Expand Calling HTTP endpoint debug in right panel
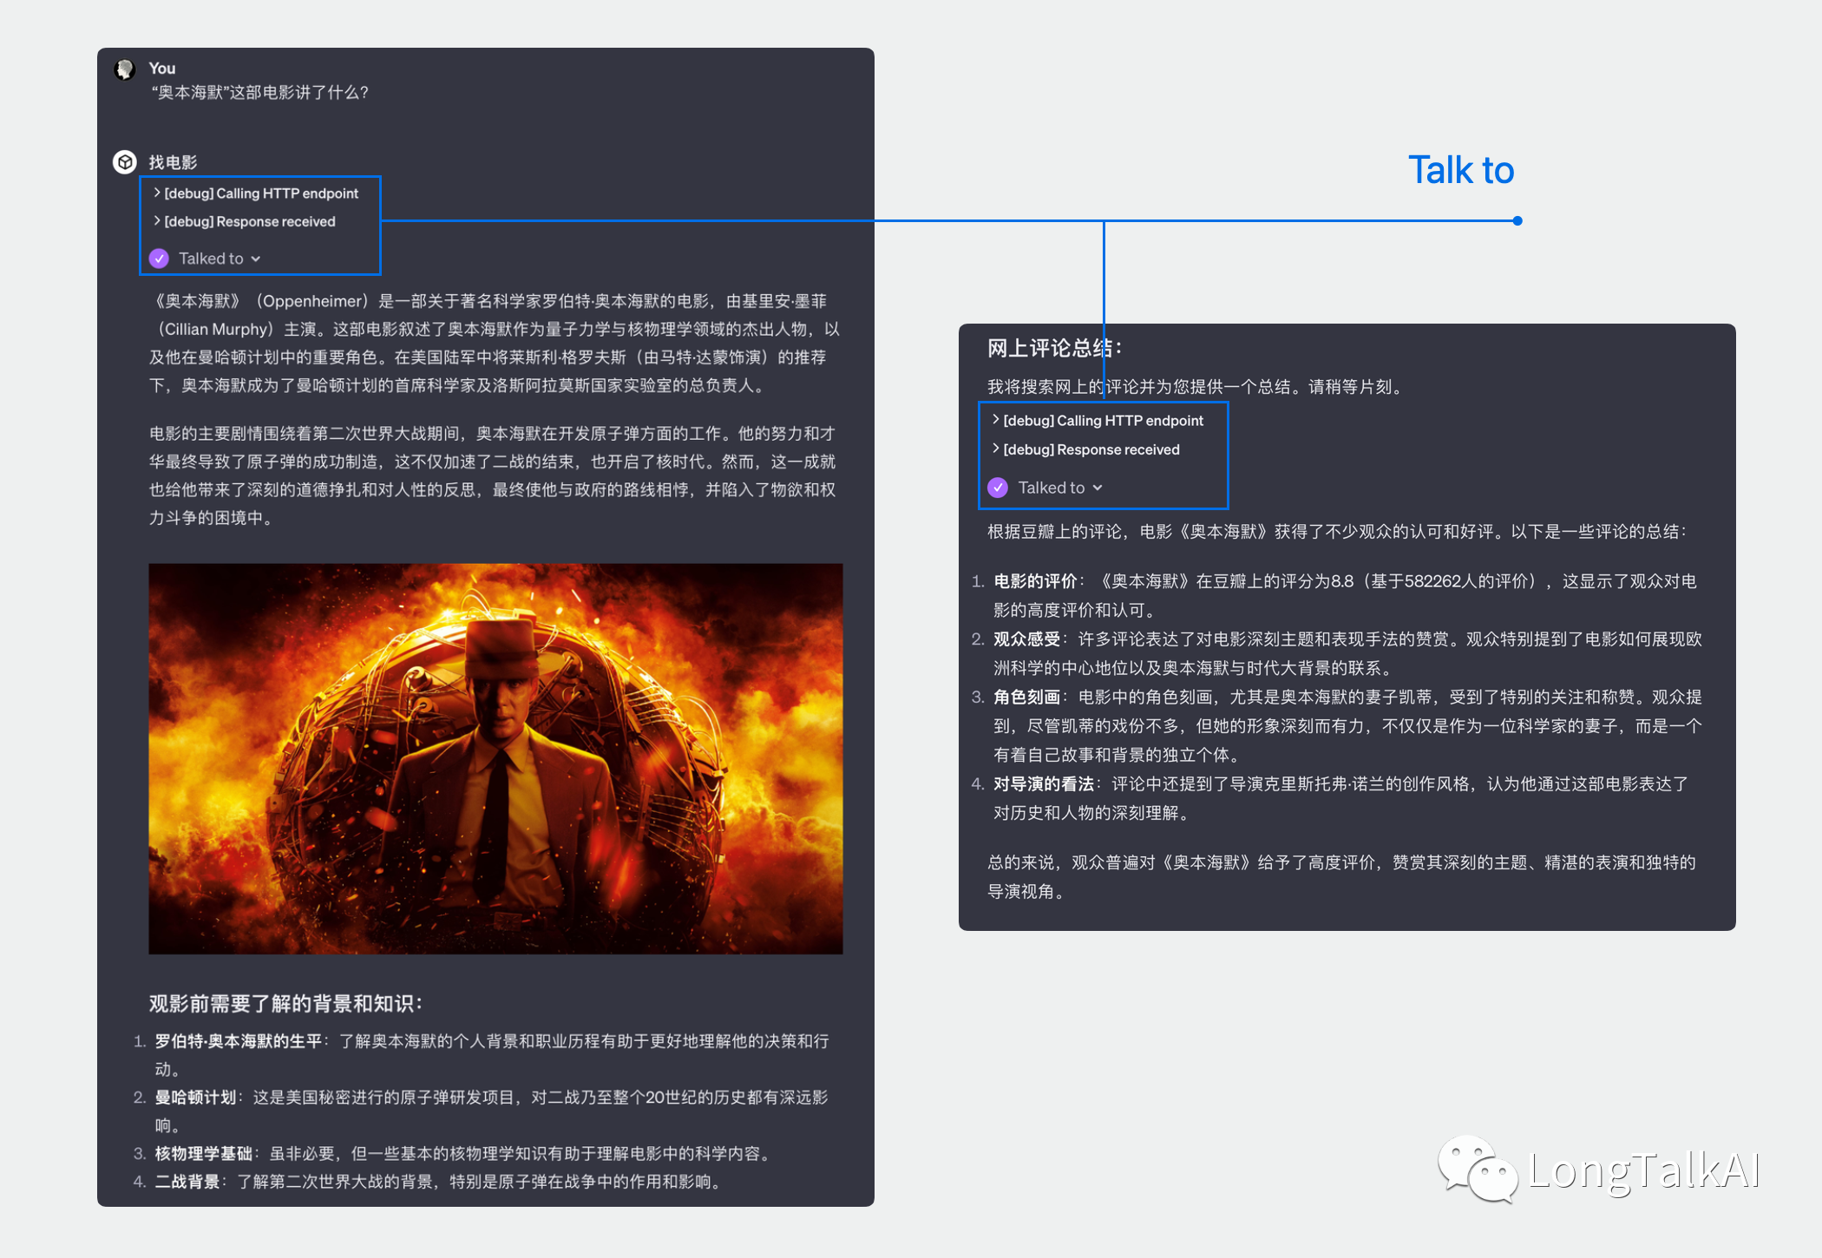This screenshot has height=1258, width=1822. pos(1098,421)
